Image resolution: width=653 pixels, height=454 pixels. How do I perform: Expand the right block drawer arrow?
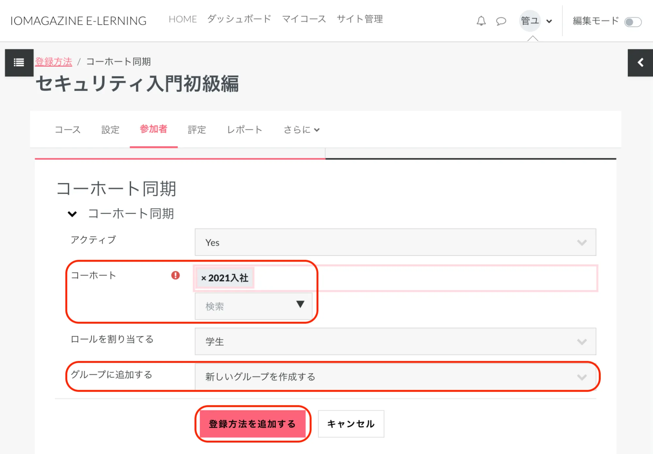click(640, 62)
